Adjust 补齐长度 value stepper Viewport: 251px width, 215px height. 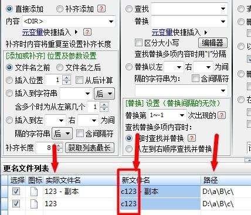pos(59,148)
